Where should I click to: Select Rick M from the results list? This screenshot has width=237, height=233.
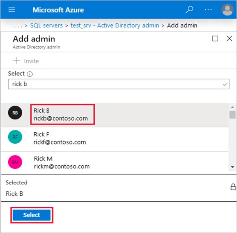tap(115, 163)
